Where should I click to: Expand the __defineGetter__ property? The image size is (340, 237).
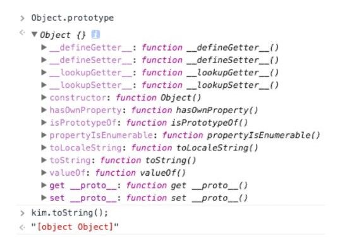44,47
